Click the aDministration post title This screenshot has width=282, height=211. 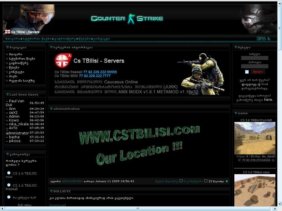pyautogui.click(x=67, y=109)
